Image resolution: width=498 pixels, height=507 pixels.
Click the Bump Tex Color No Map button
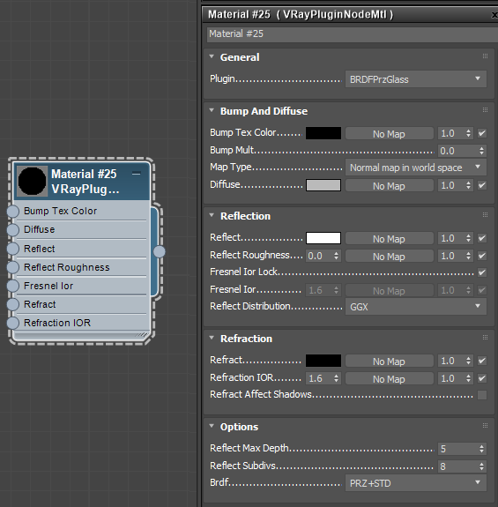(389, 133)
